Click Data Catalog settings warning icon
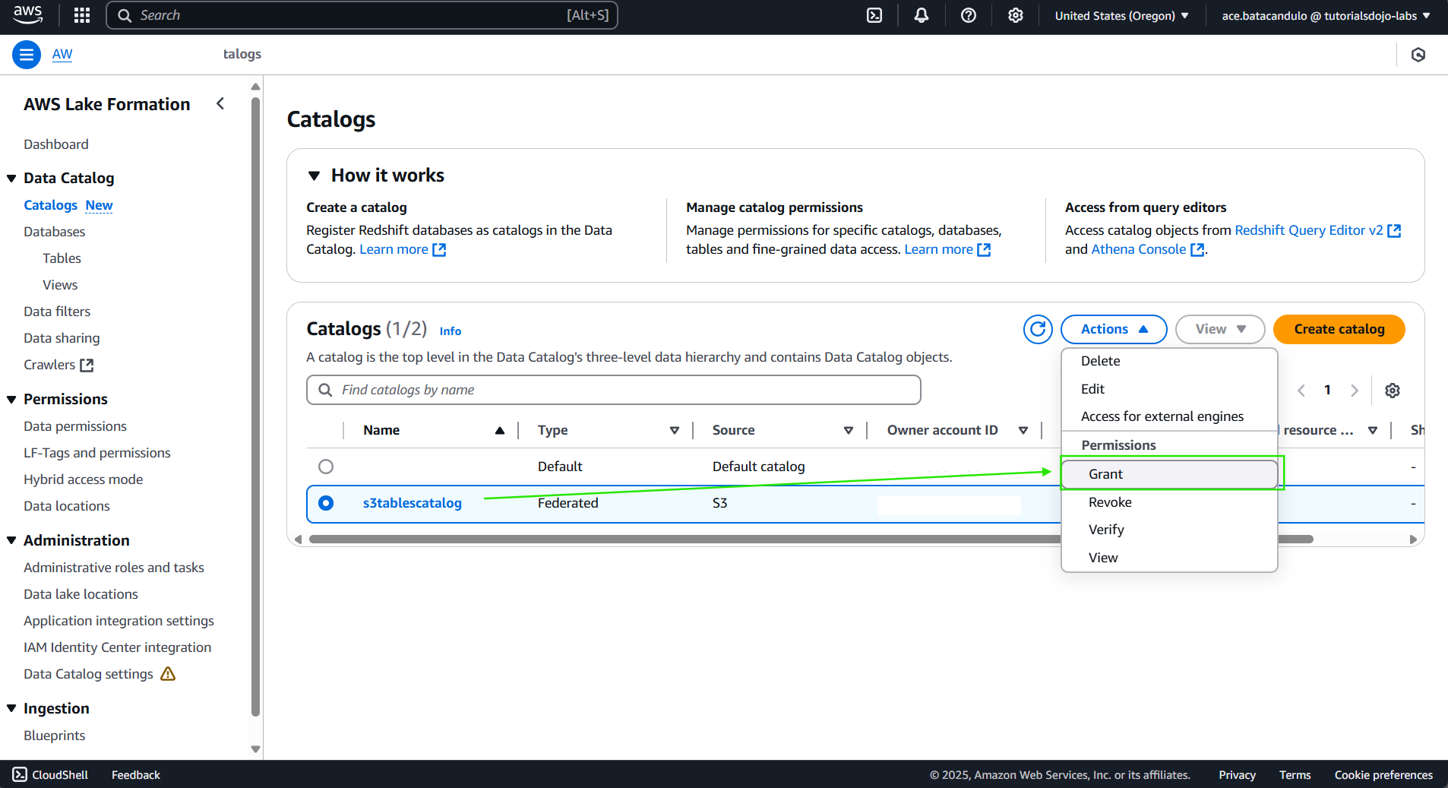The height and width of the screenshot is (788, 1448). tap(168, 674)
